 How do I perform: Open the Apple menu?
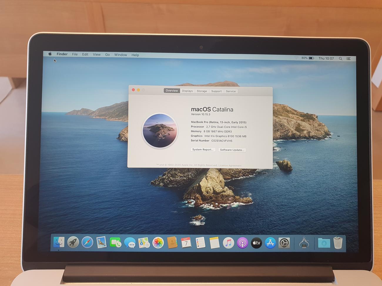[x=50, y=54]
